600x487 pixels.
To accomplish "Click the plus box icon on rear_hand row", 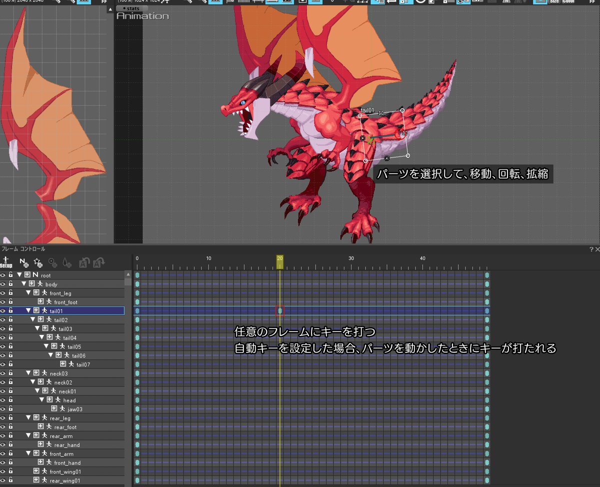I will [41, 444].
